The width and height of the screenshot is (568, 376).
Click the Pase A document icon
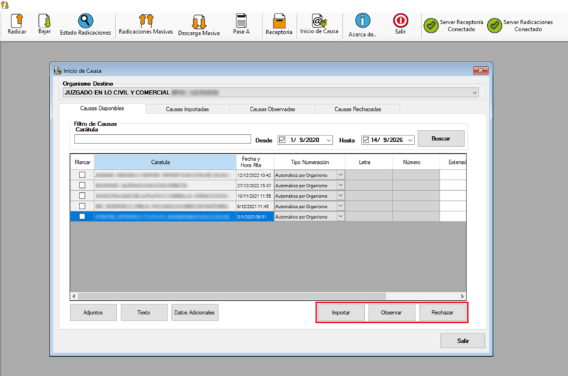pos(241,21)
